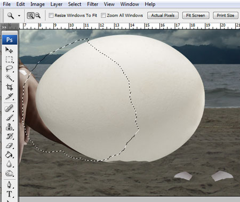Toggle Zoom All Windows checkbox

point(103,15)
